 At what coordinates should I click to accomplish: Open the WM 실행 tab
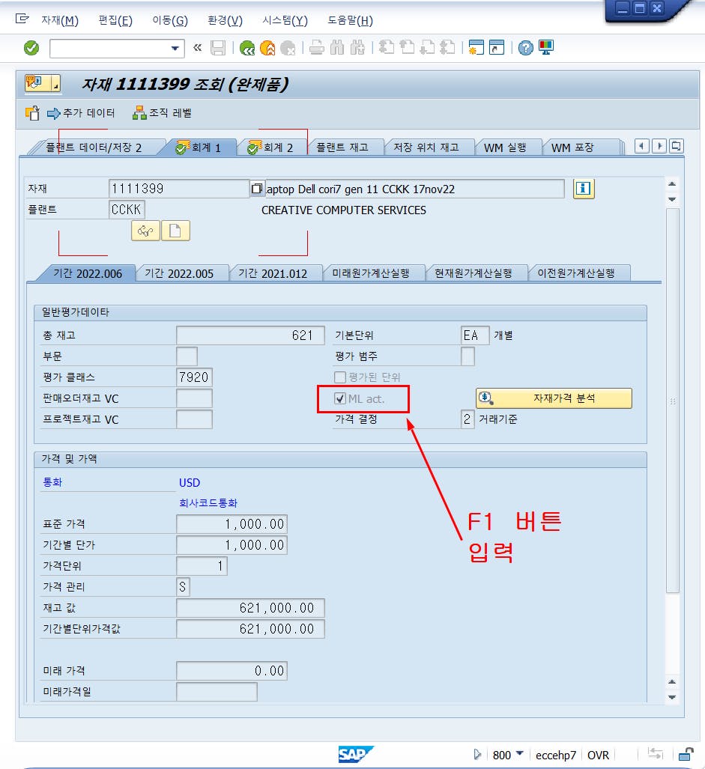click(505, 148)
